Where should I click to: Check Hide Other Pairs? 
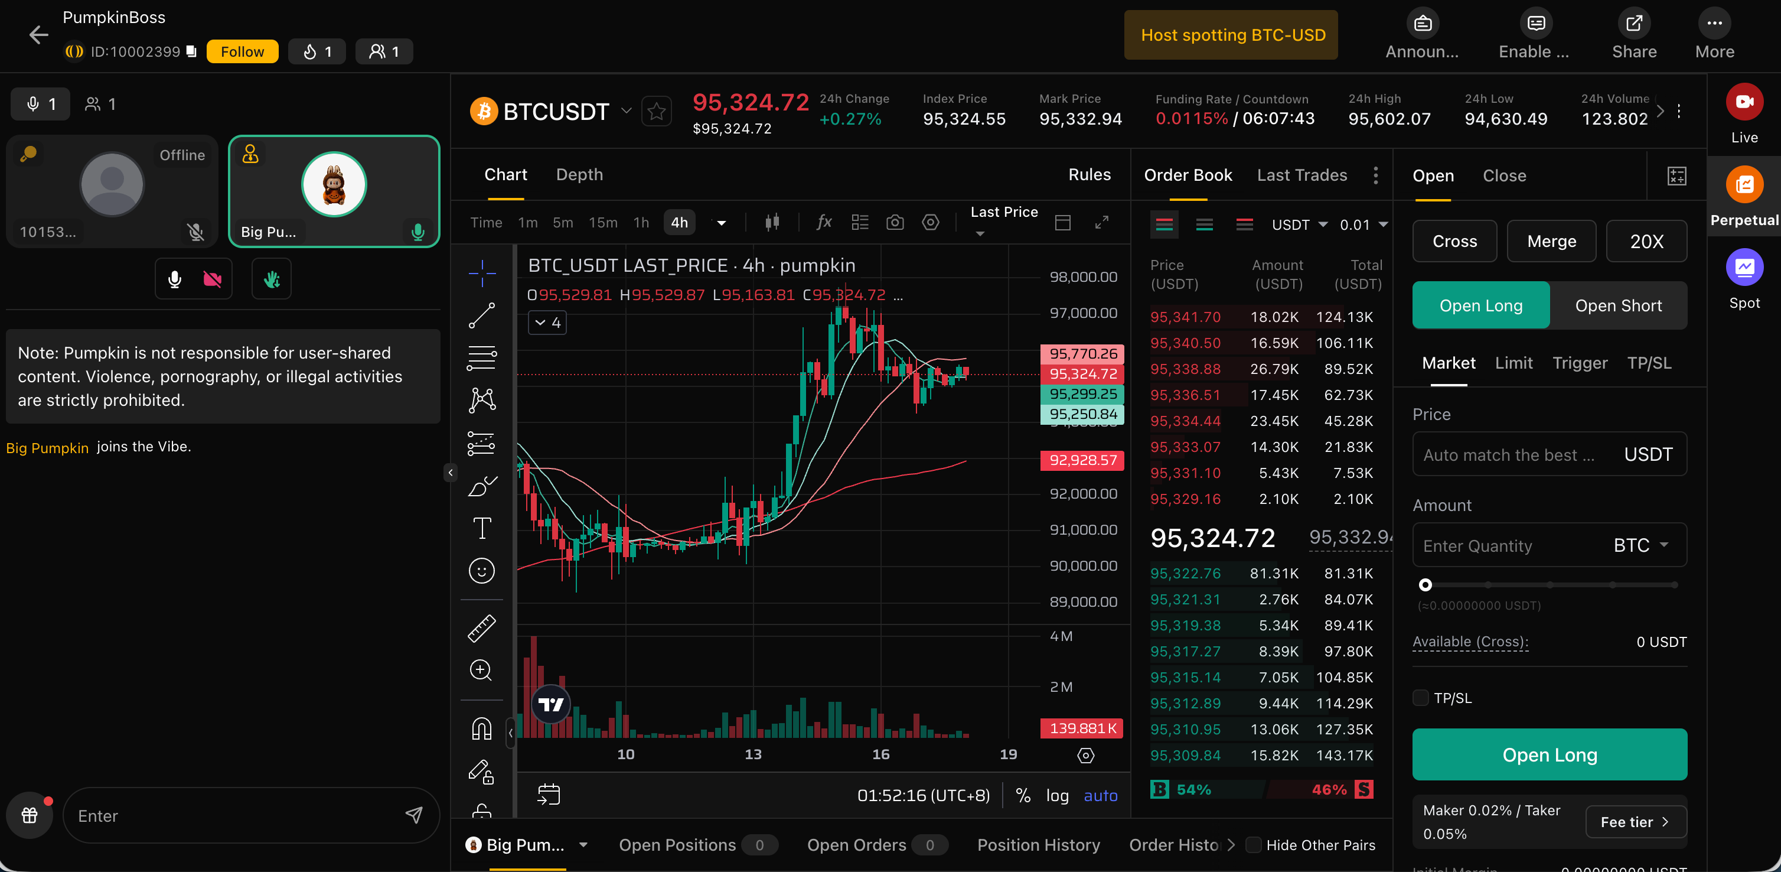pyautogui.click(x=1253, y=845)
